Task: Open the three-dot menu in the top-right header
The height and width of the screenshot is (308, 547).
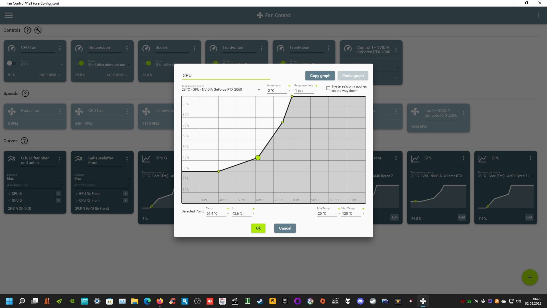Action: pos(538,15)
